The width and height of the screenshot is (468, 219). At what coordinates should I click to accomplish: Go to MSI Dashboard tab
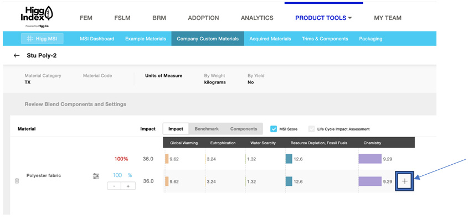pyautogui.click(x=97, y=39)
